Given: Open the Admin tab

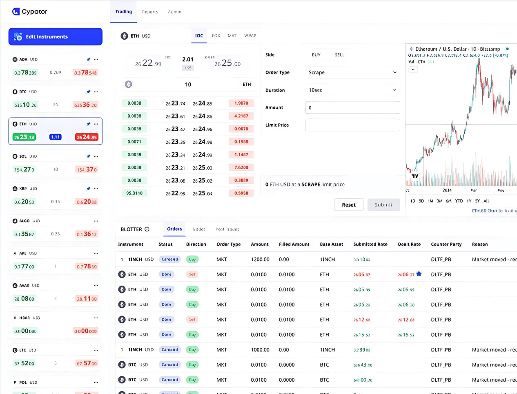Looking at the screenshot, I should (175, 12).
